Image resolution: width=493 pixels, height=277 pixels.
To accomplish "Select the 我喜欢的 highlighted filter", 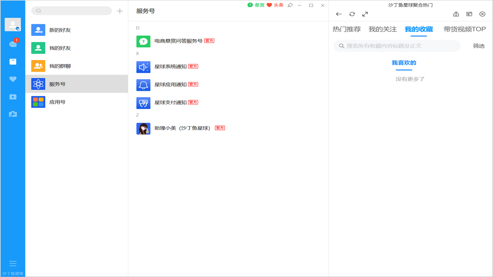I will pyautogui.click(x=404, y=62).
